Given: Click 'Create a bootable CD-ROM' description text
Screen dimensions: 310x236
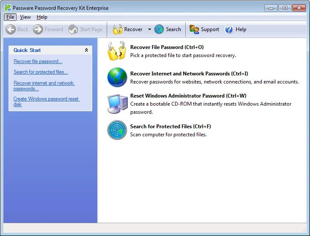Looking at the screenshot, I should click(211, 108).
